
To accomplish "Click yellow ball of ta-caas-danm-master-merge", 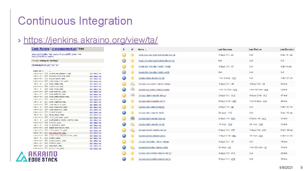I will (x=124, y=95).
